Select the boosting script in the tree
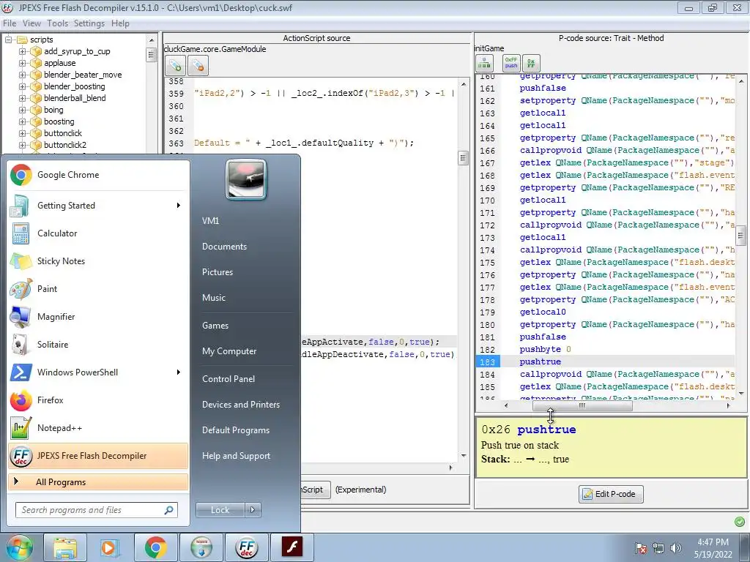750x562 pixels. pos(59,121)
